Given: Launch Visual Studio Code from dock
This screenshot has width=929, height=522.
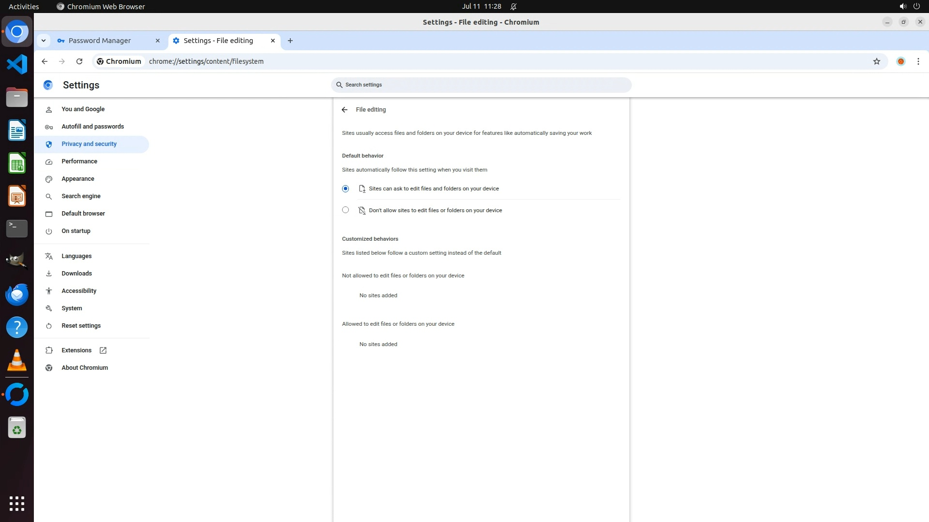Looking at the screenshot, I should point(17,64).
